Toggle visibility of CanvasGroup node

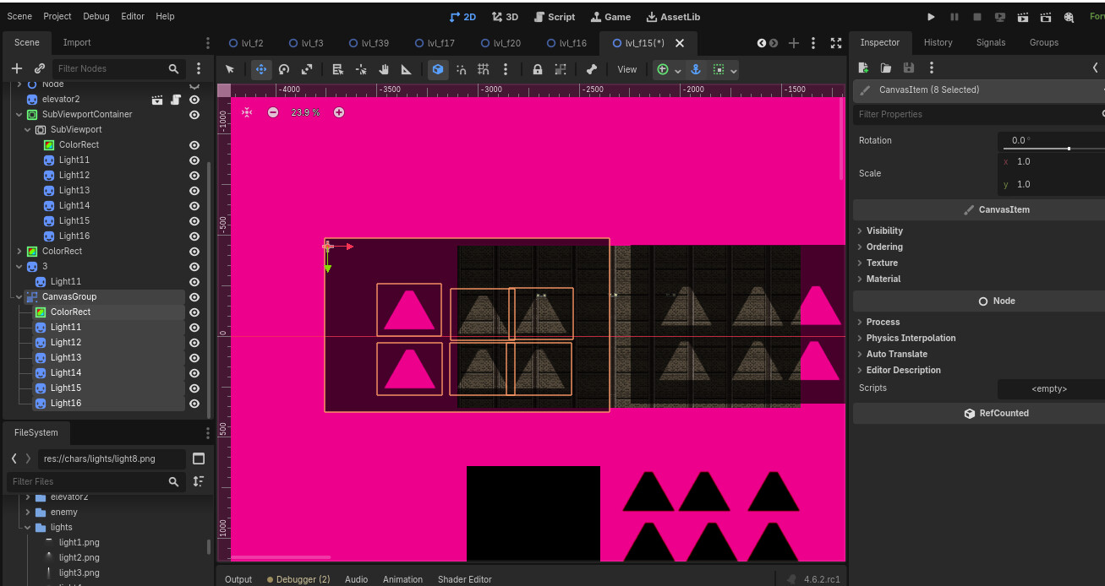coord(194,297)
